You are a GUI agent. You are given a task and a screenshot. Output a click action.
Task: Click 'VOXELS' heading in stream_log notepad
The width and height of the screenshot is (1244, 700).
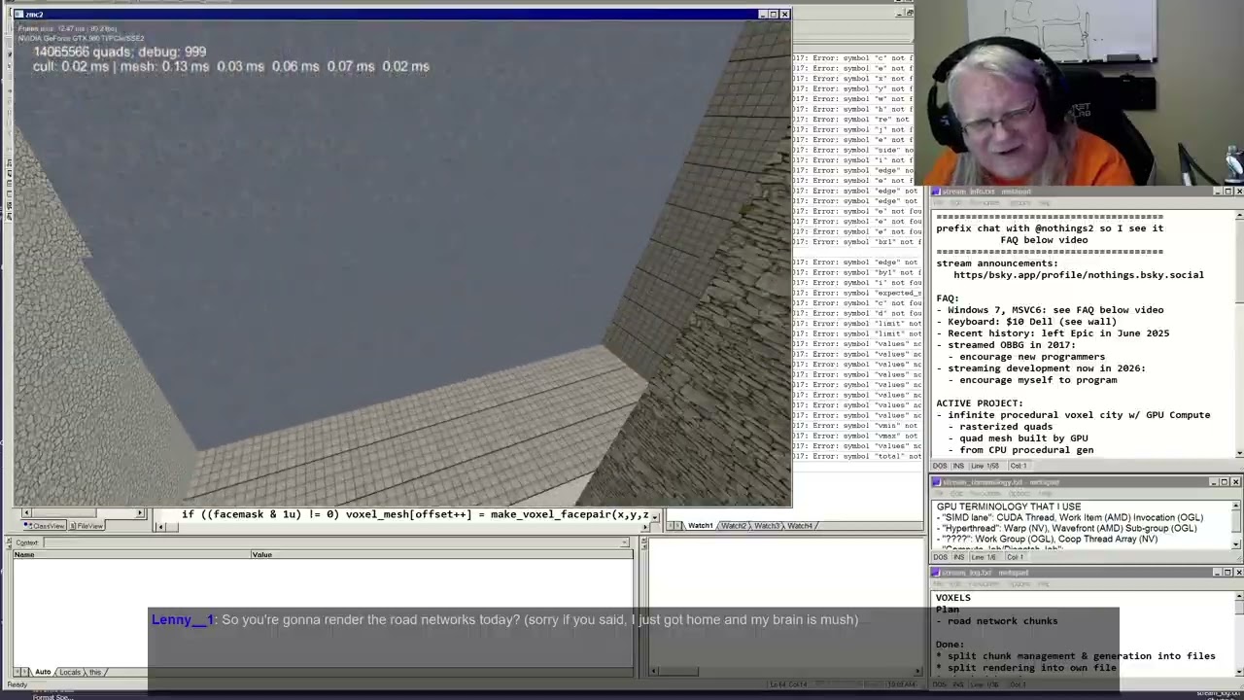[952, 598]
